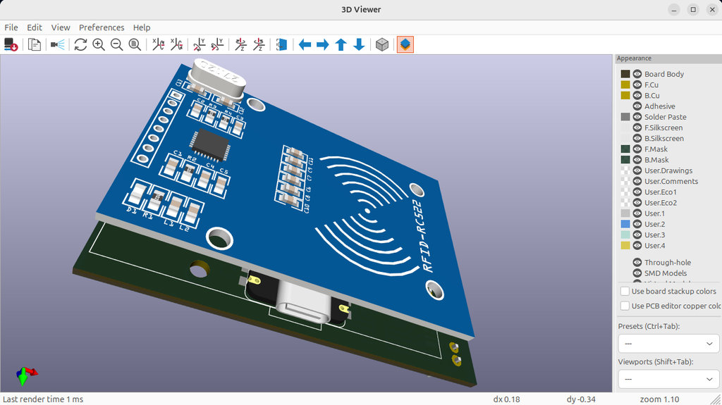Move board up with arrow icon
The height and width of the screenshot is (405, 722).
click(341, 44)
